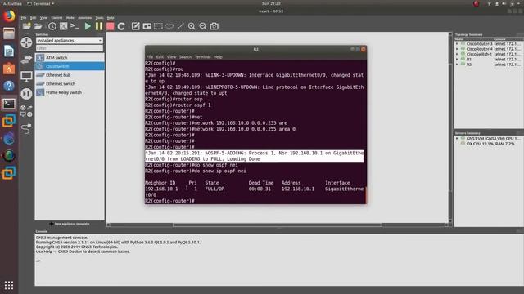The width and height of the screenshot is (524, 294).
Task: Browse end devices monitor icon
Action: pyautogui.click(x=26, y=76)
